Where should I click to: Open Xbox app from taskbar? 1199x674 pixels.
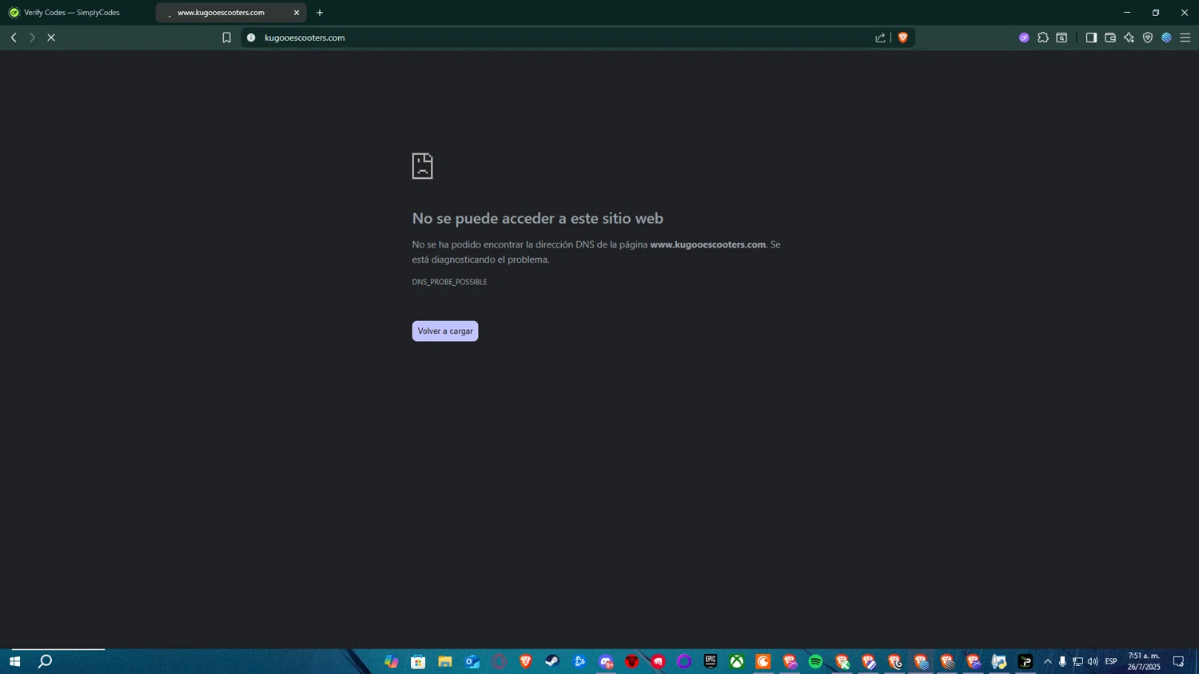click(x=737, y=661)
